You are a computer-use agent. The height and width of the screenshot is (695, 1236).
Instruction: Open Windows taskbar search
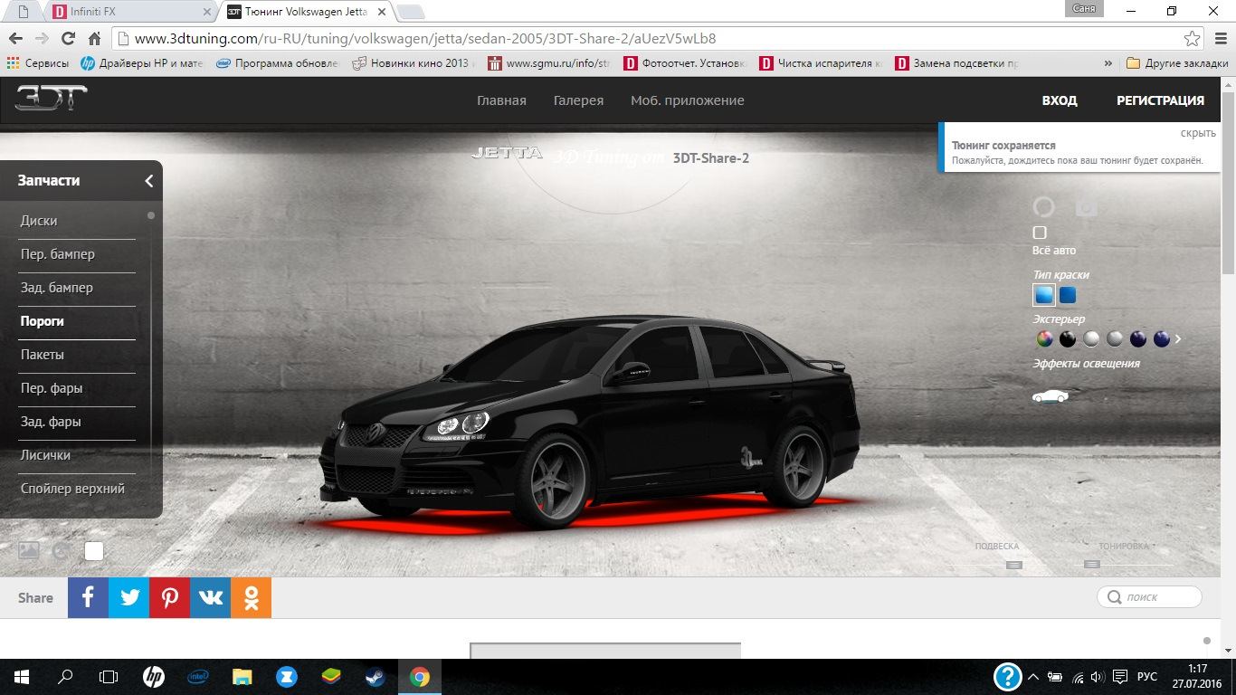(65, 677)
